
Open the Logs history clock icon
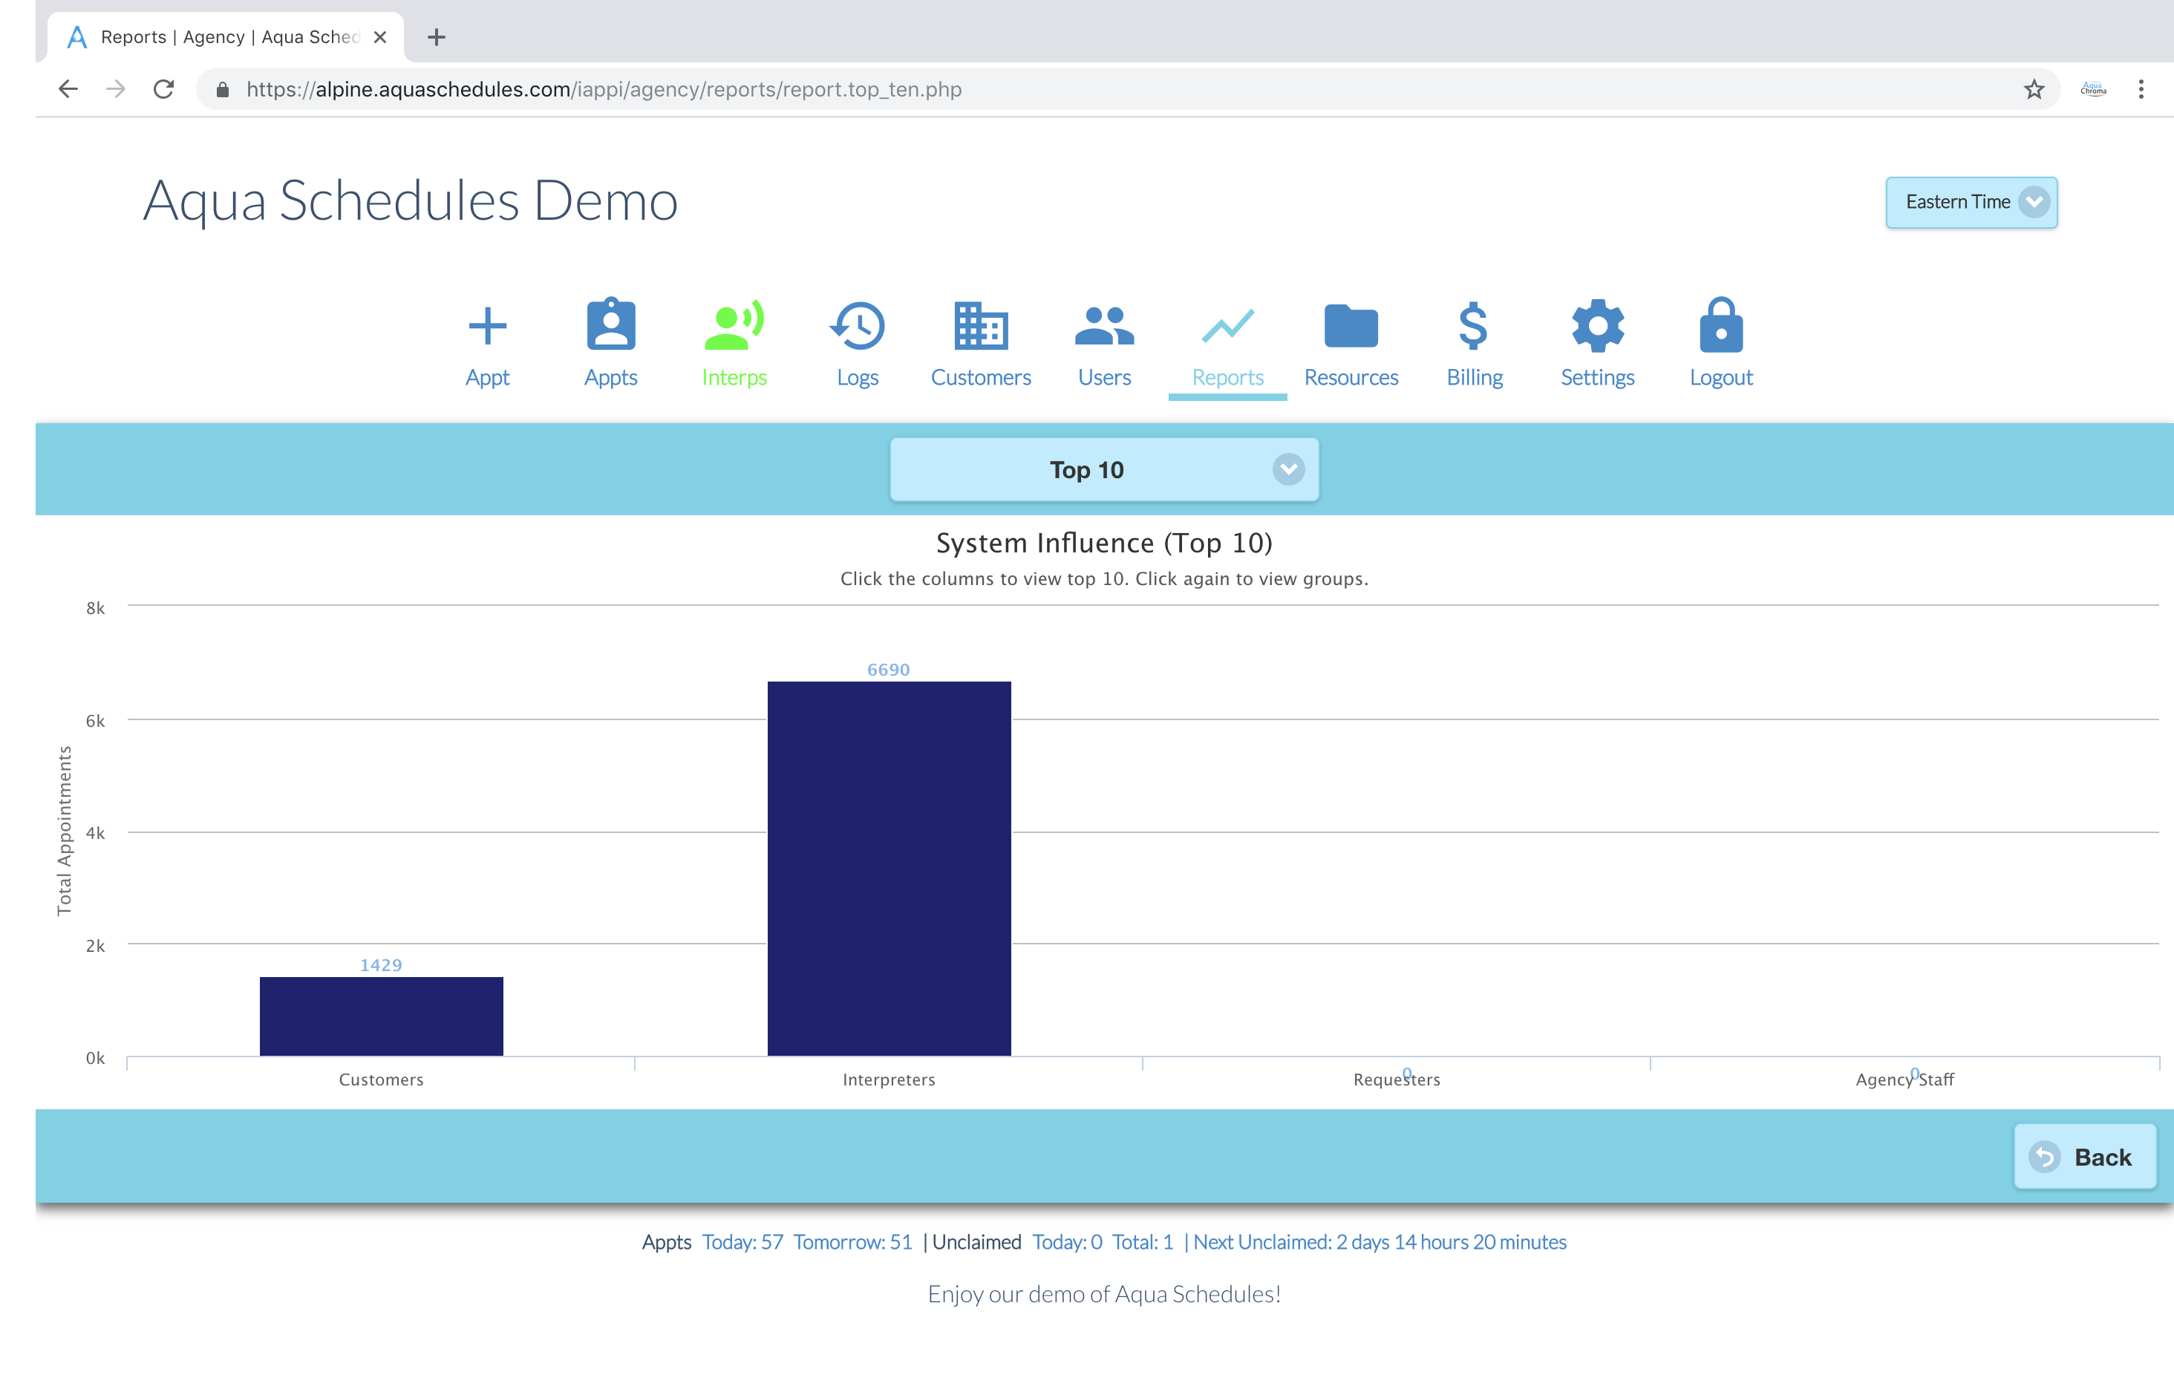click(857, 325)
